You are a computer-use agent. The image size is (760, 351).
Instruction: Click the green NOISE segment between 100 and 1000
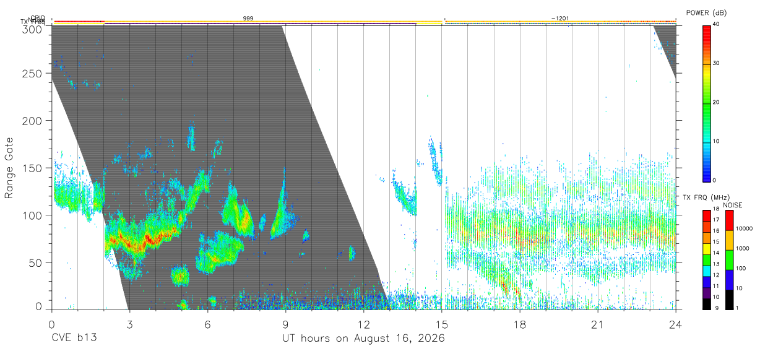[x=728, y=259]
